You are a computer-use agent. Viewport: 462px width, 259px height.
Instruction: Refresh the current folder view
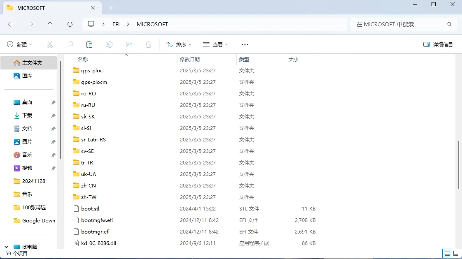pos(70,24)
